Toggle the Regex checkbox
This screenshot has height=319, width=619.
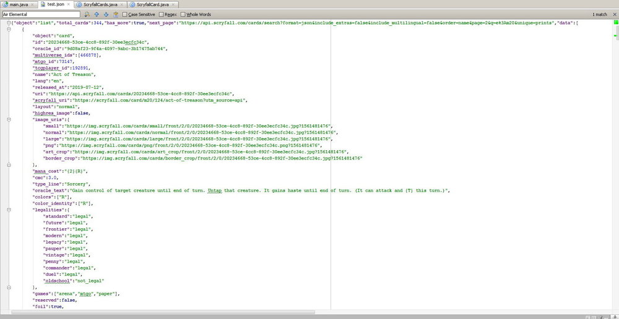coord(162,14)
